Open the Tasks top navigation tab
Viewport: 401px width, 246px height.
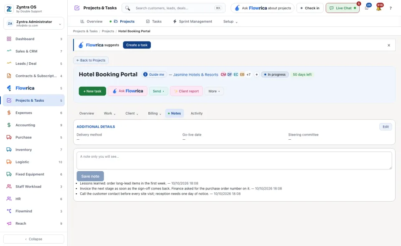[154, 21]
